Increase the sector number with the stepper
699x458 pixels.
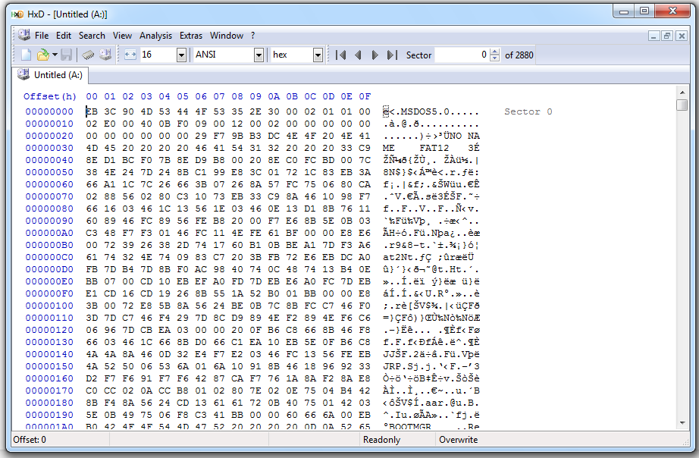coord(494,52)
